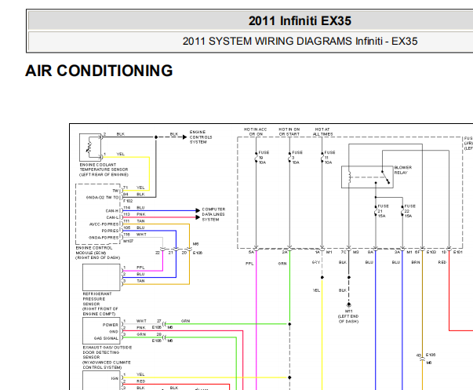Click the "ENGINE CONTROLS SYSTEM" label
This screenshot has height=390, width=473.
[x=201, y=137]
